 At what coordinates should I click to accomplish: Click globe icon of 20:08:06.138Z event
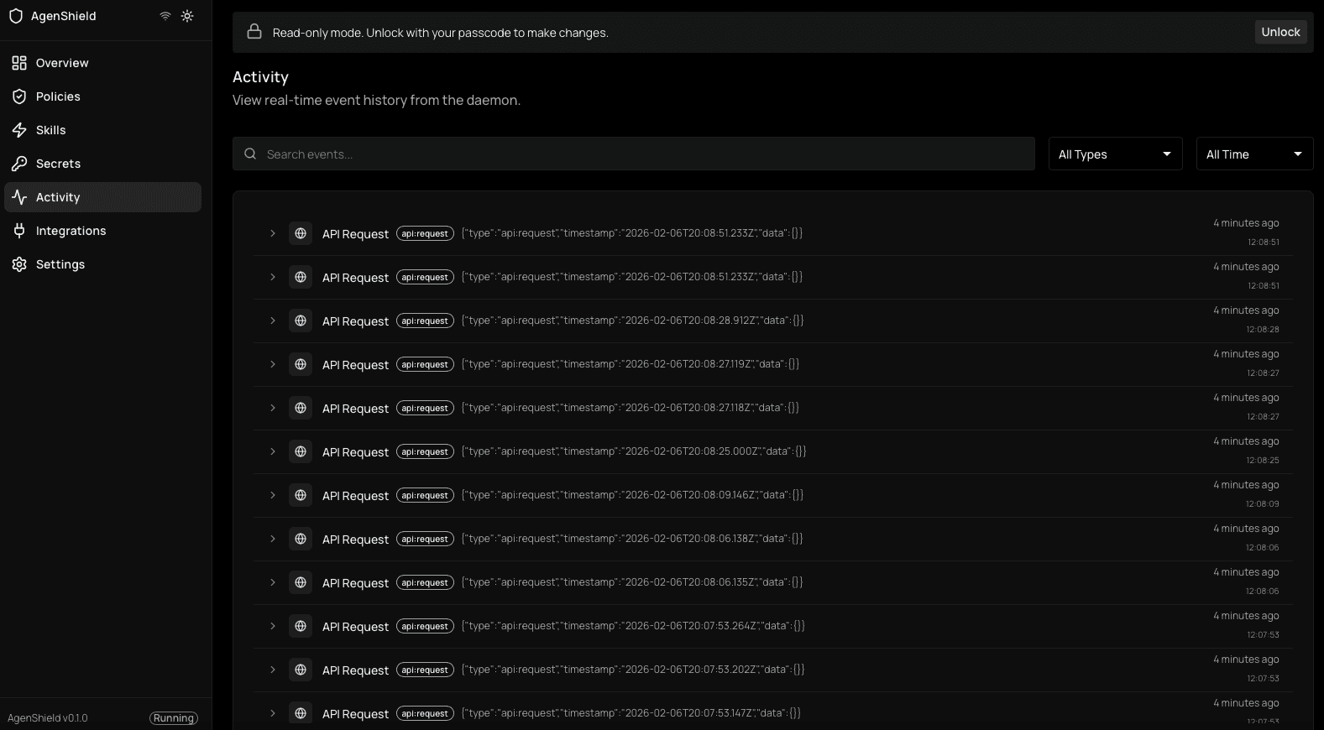[x=301, y=539]
